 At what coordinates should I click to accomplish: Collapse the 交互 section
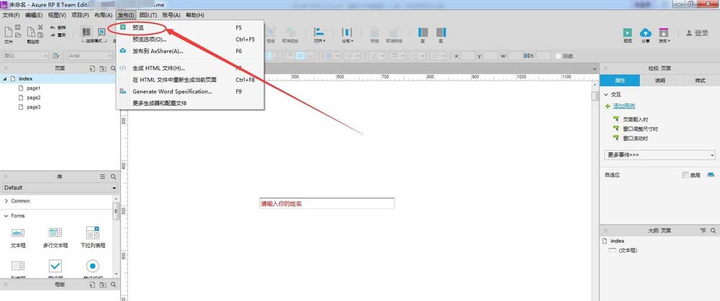606,94
